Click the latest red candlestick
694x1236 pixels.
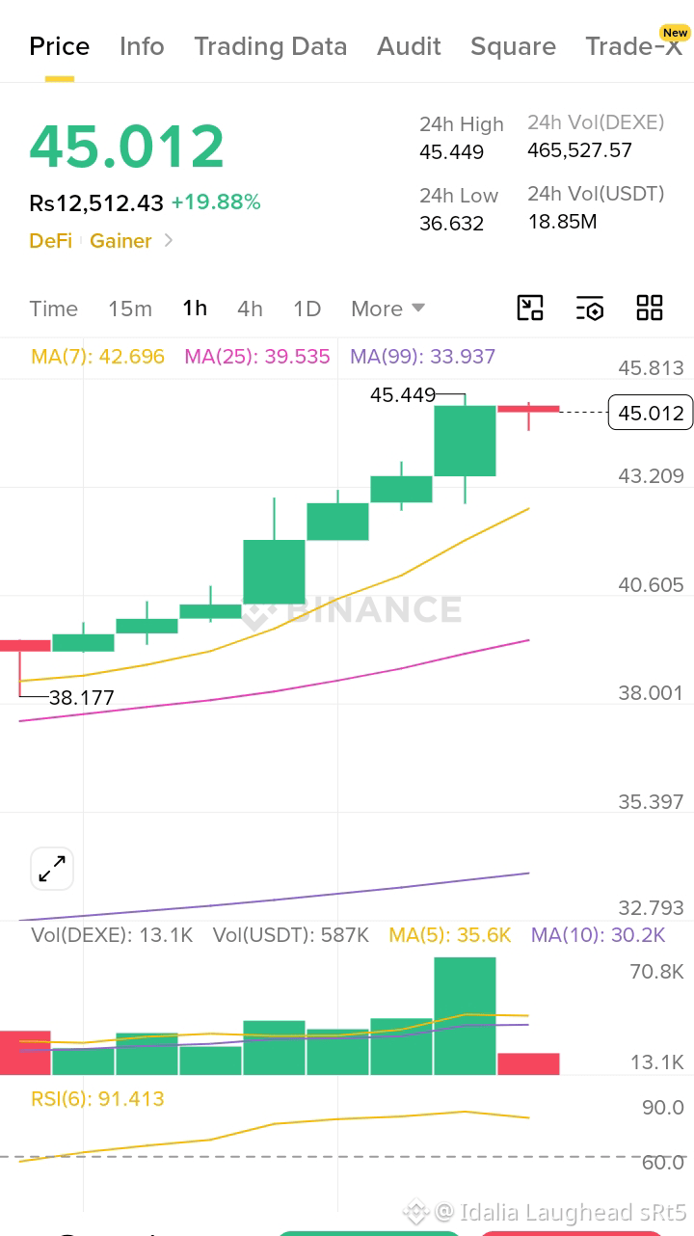click(528, 410)
